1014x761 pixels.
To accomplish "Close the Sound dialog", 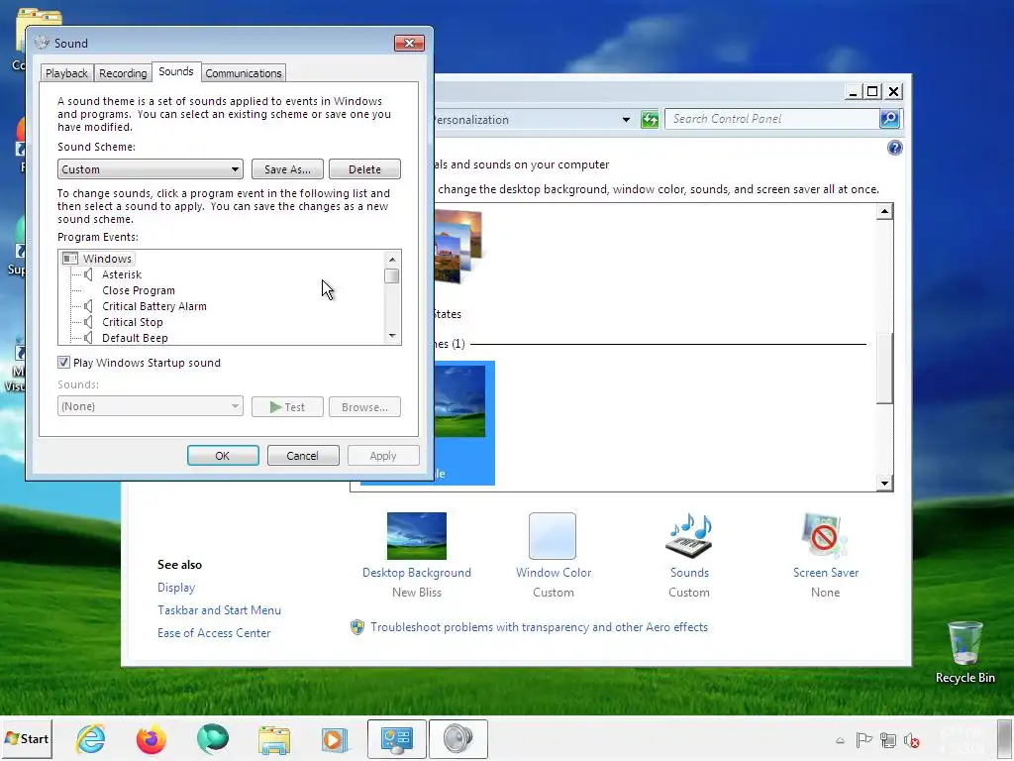I will tap(409, 44).
